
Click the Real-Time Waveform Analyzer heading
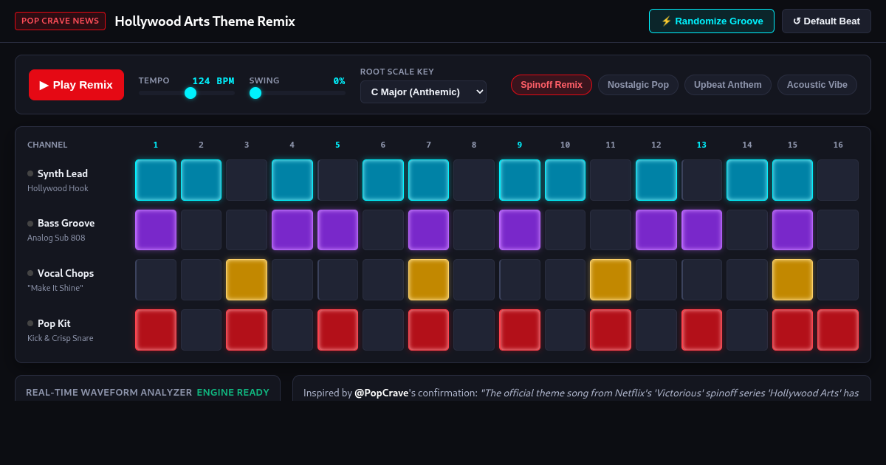109,392
